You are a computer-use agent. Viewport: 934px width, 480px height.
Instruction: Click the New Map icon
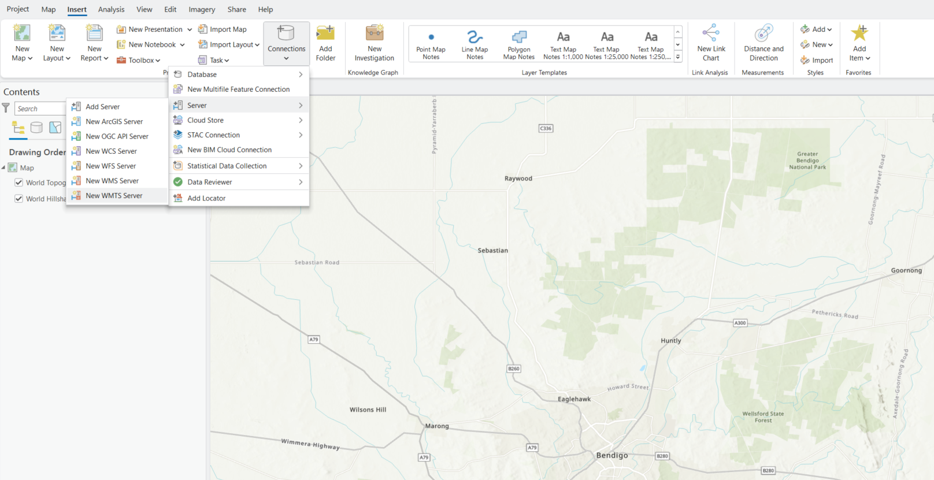coord(22,33)
